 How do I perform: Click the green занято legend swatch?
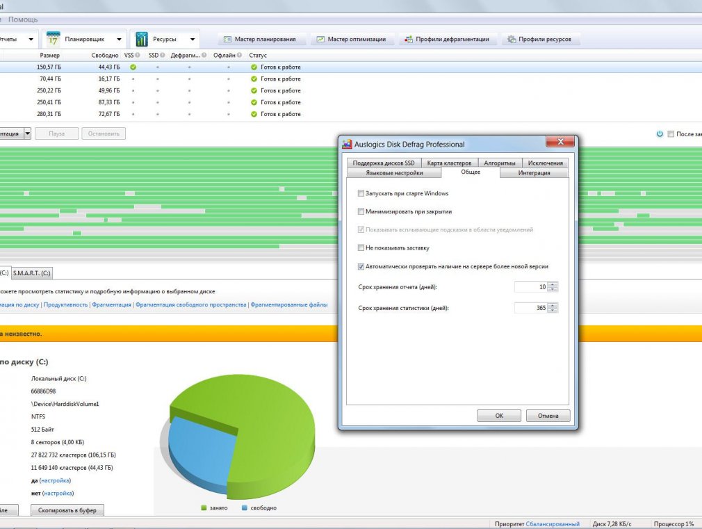pos(204,508)
